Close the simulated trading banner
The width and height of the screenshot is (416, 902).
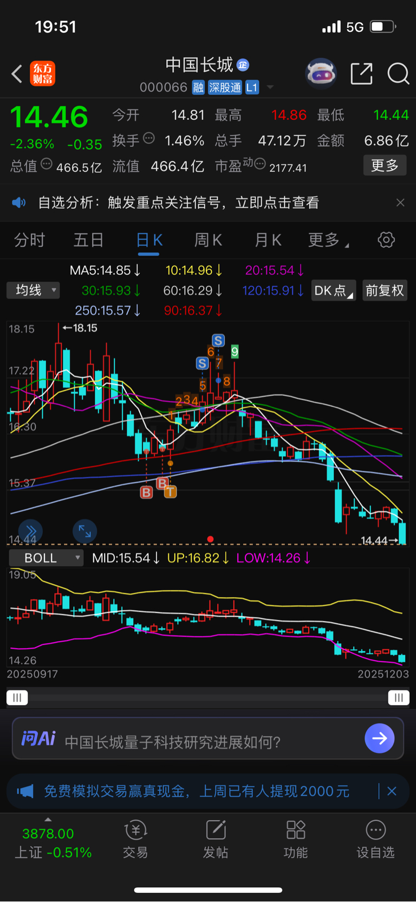(x=392, y=791)
